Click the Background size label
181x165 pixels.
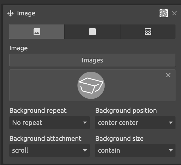pos(119,138)
